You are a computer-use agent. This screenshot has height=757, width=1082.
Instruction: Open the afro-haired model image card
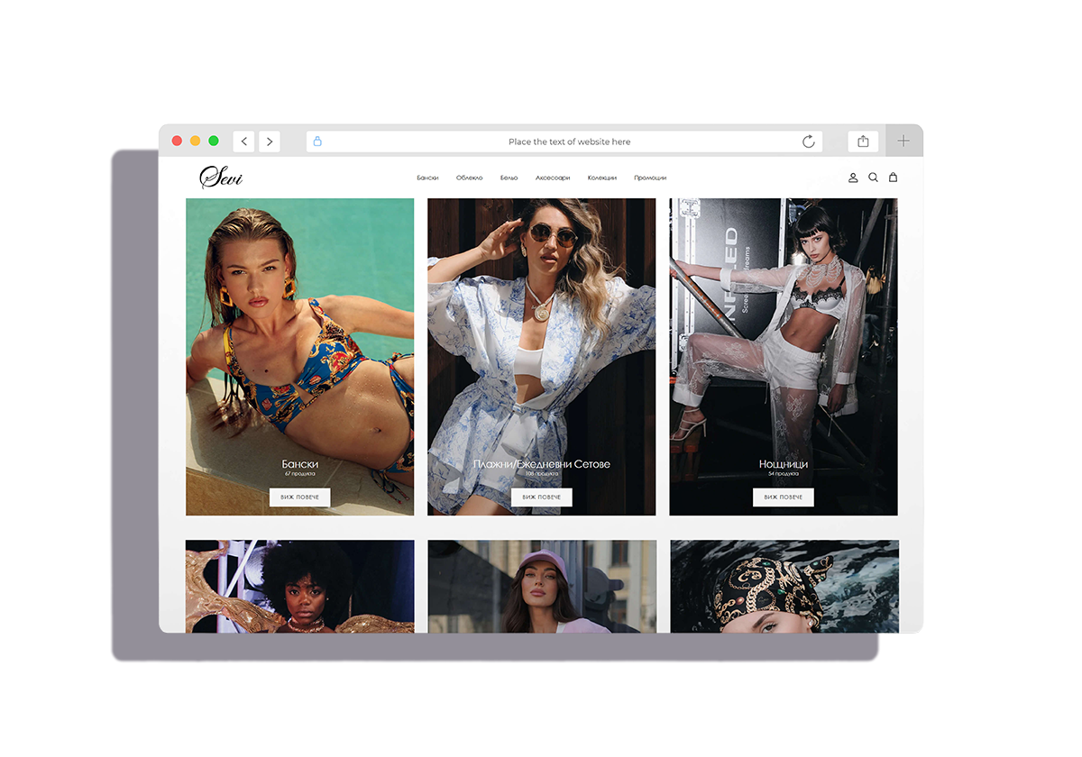pyautogui.click(x=300, y=586)
